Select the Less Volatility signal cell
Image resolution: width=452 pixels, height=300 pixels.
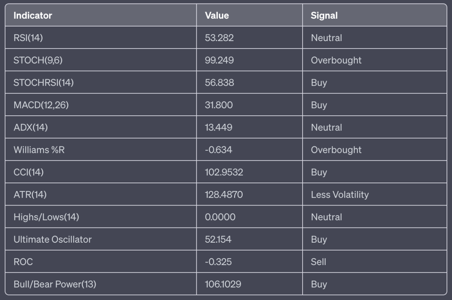340,195
